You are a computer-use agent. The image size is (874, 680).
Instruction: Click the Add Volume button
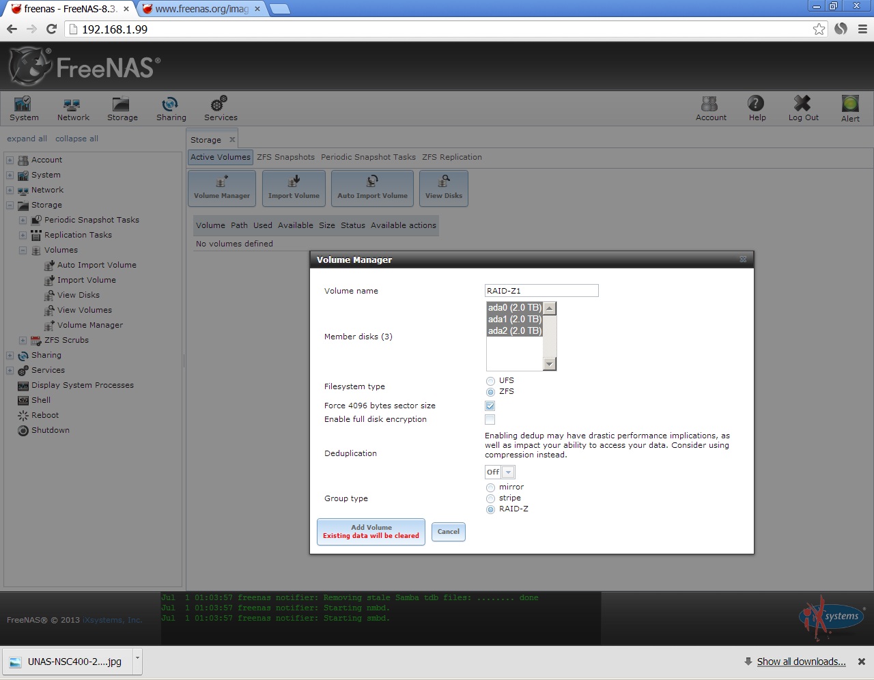point(371,532)
